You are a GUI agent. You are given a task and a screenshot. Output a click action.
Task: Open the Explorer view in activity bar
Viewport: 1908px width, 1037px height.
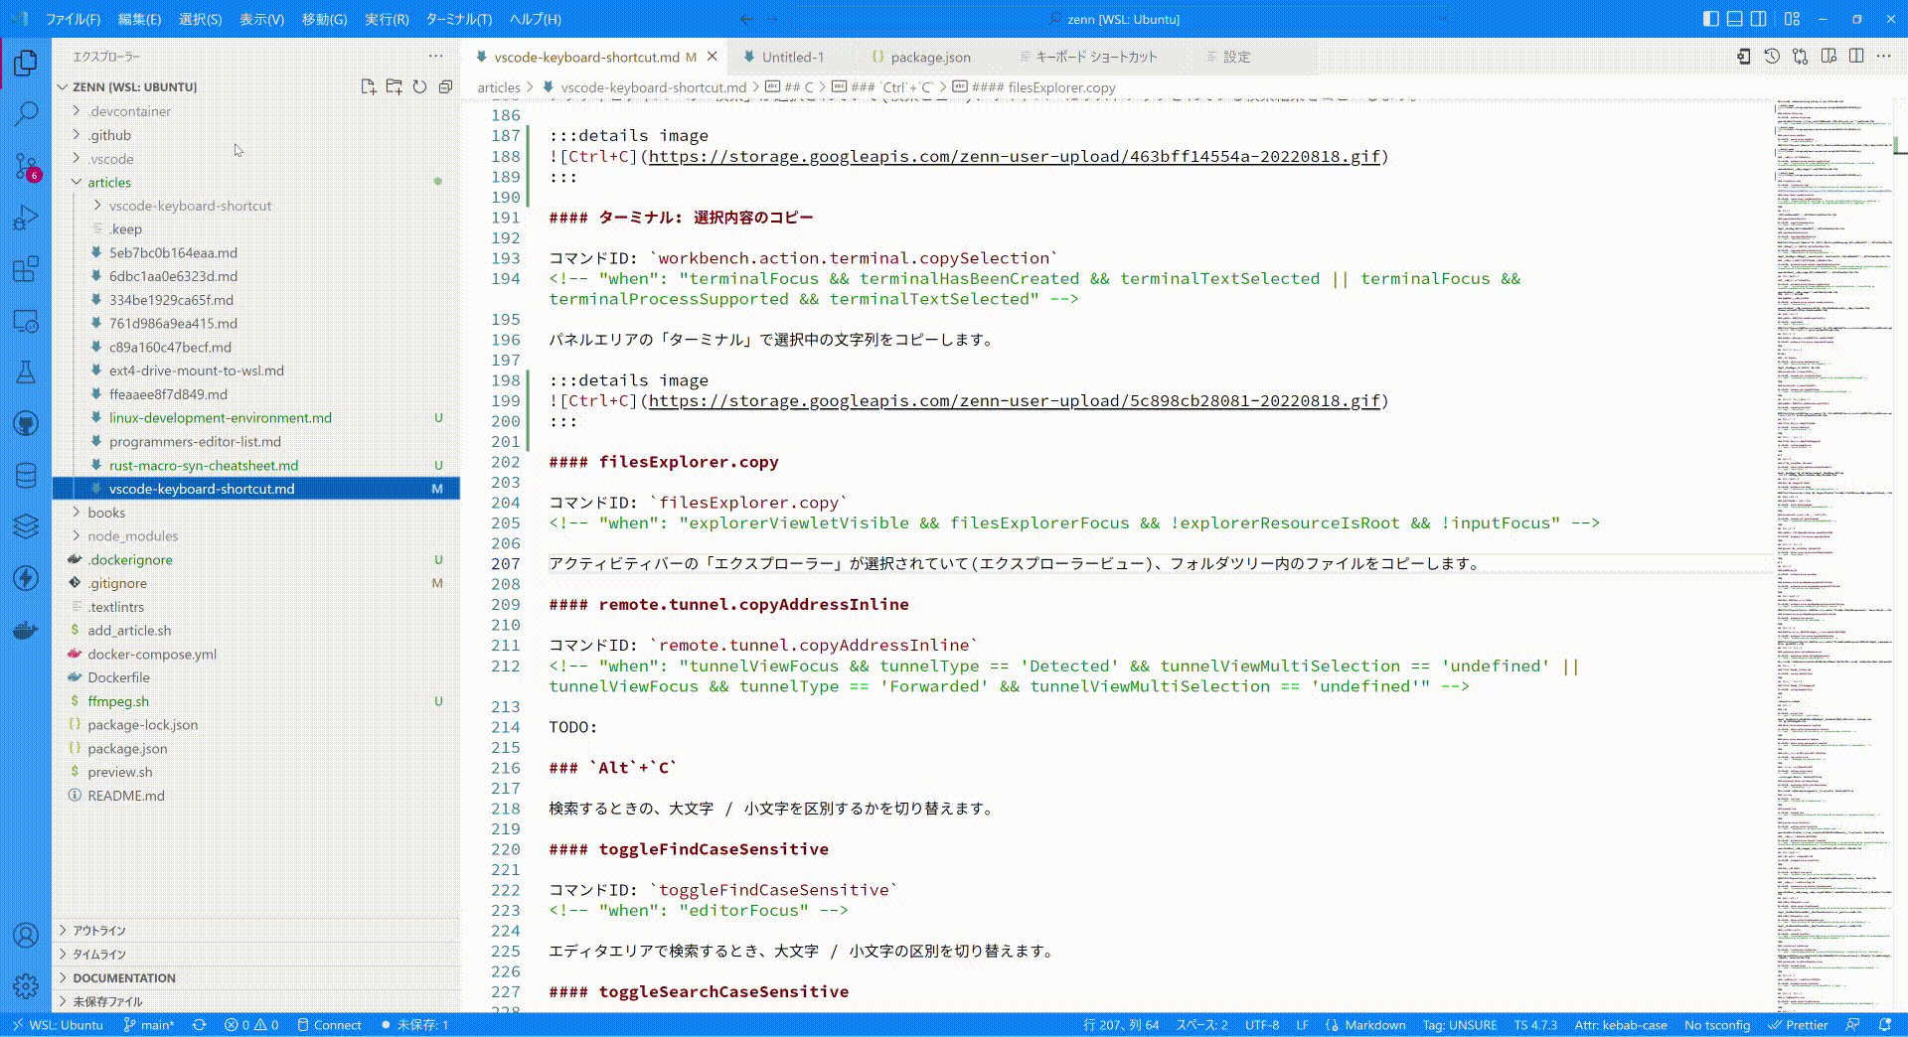(26, 64)
